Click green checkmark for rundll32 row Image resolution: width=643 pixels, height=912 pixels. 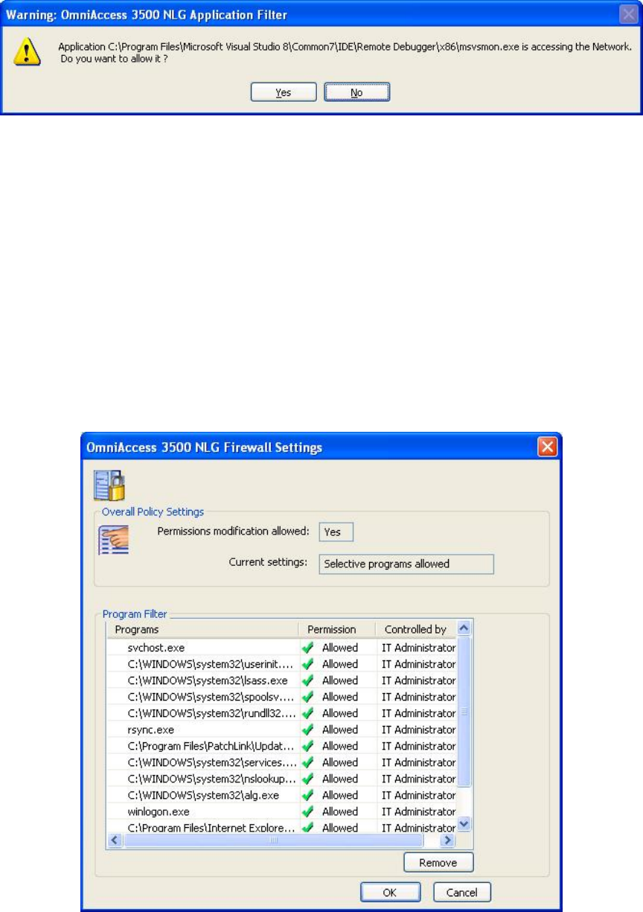(x=308, y=713)
